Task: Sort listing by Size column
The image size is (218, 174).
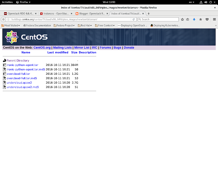Action: coord(74,52)
